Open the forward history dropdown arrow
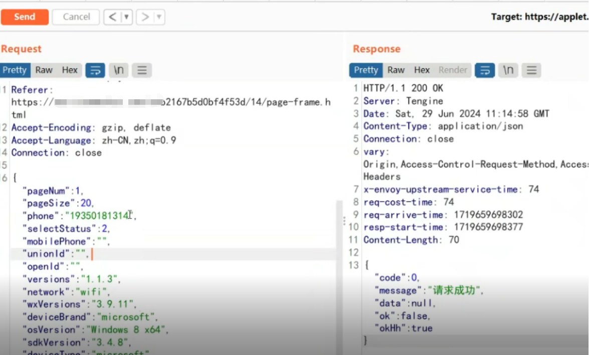 click(159, 17)
